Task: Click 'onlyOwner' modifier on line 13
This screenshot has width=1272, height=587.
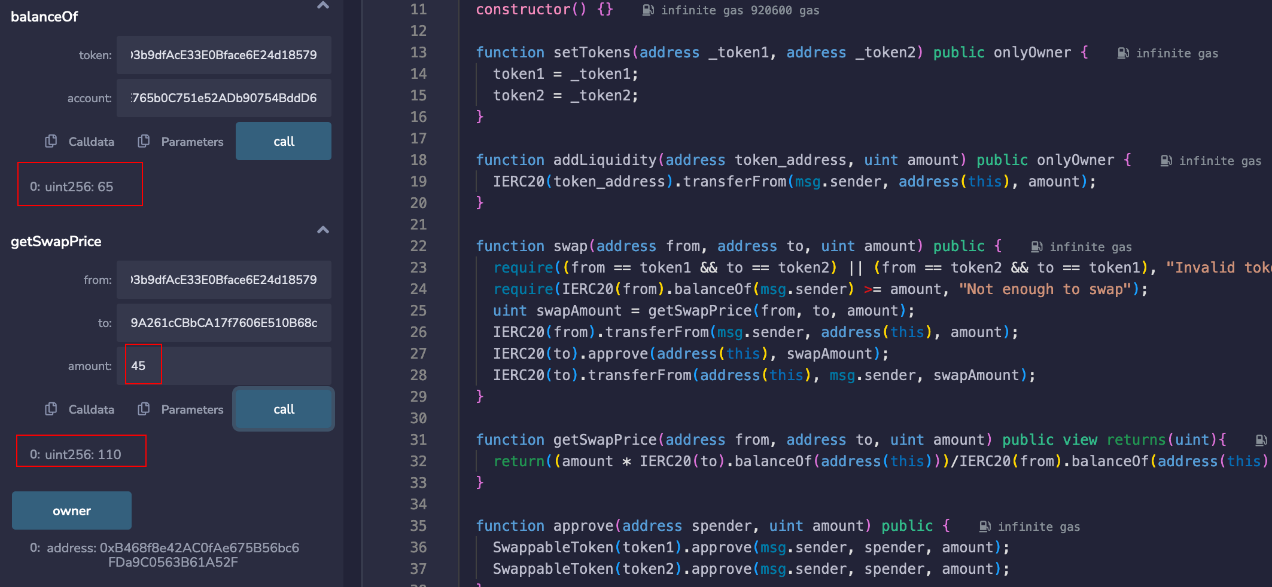Action: (x=1032, y=53)
